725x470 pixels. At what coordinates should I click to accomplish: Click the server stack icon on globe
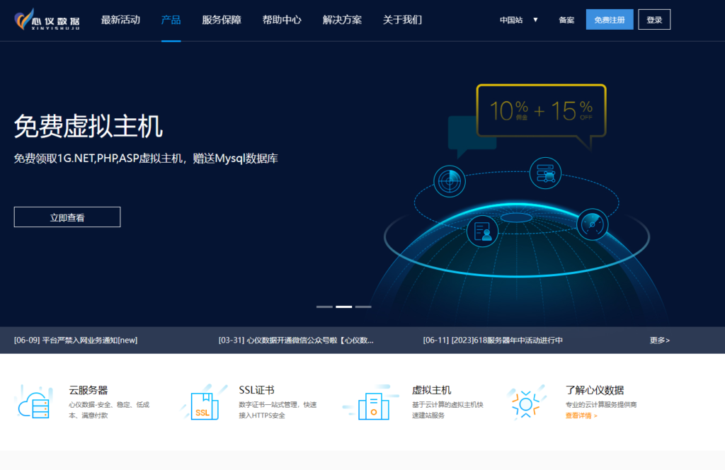point(546,173)
